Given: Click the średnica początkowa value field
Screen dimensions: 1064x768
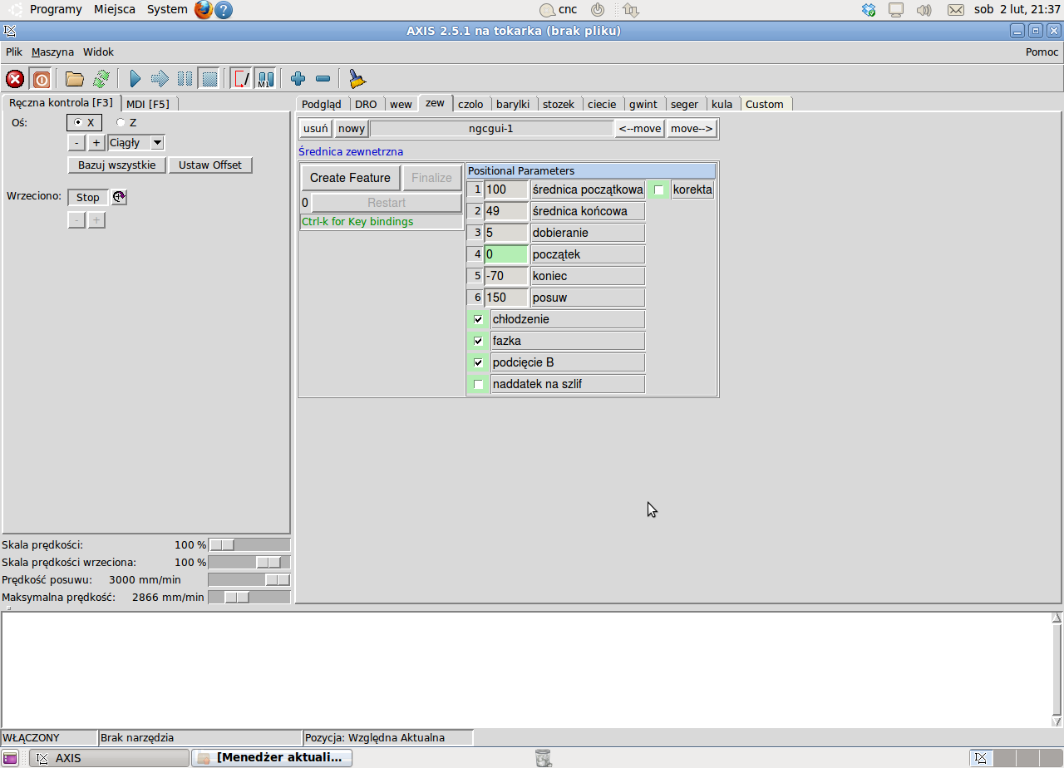Looking at the screenshot, I should (506, 190).
